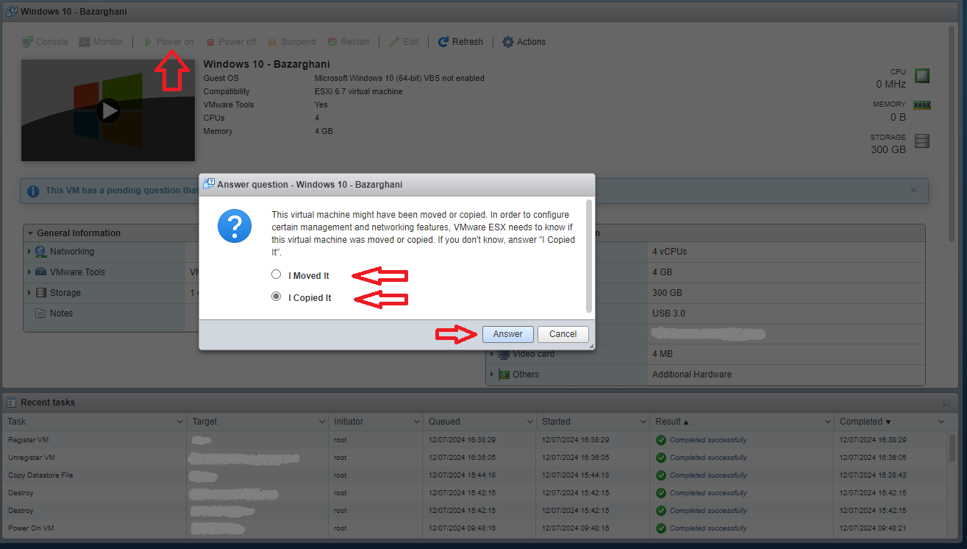
Task: Click the USB 3.0 hardware value
Action: coord(668,314)
